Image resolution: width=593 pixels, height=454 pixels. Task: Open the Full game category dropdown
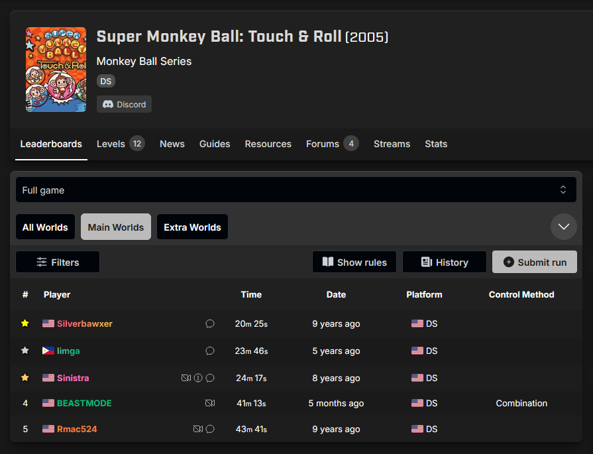(296, 190)
